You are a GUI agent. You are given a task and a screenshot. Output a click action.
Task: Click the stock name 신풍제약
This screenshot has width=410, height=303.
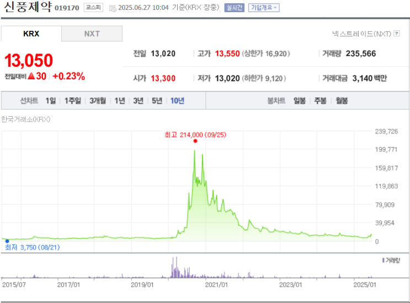28,7
